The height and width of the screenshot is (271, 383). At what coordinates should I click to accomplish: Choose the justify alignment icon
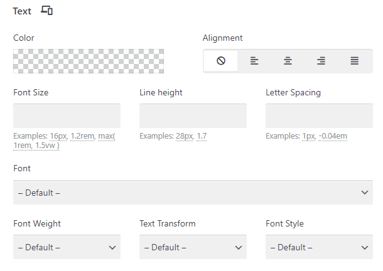355,61
